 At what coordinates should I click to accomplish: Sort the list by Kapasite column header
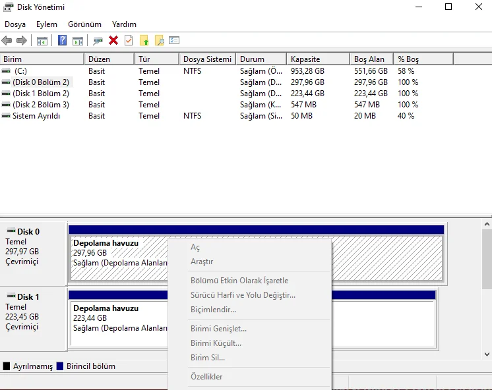pos(317,59)
